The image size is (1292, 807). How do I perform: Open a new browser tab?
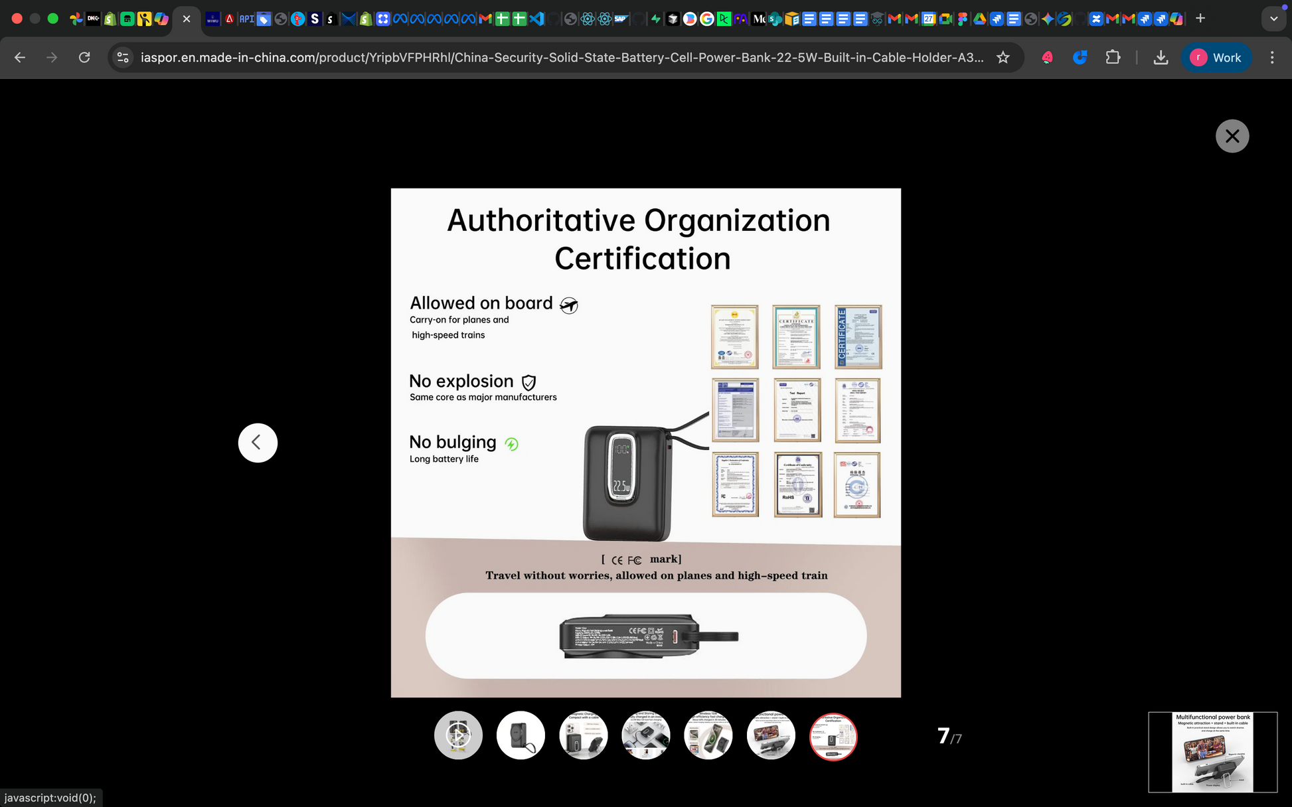coord(1200,19)
